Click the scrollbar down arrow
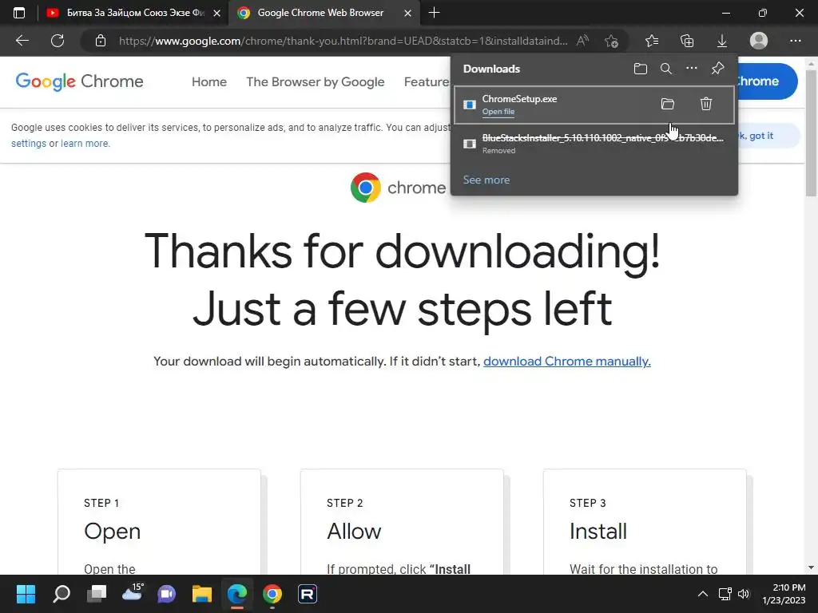The image size is (818, 613). 811,568
